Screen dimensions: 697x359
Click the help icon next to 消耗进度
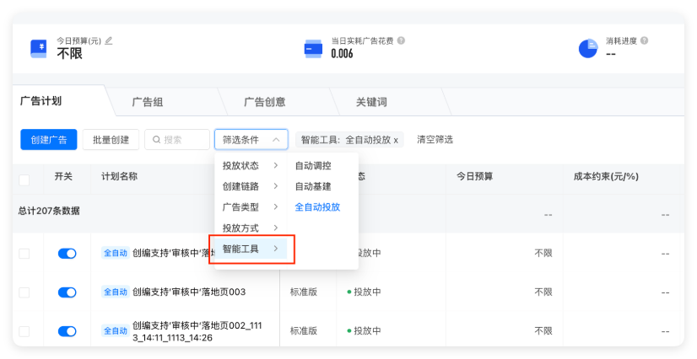click(644, 40)
